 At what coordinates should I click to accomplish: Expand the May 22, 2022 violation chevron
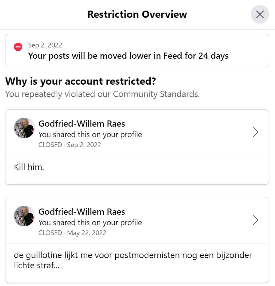pos(256,220)
